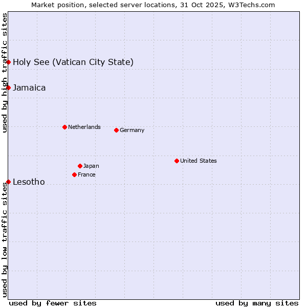Select the Germany data point marker
307x307 pixels.
pyautogui.click(x=116, y=130)
